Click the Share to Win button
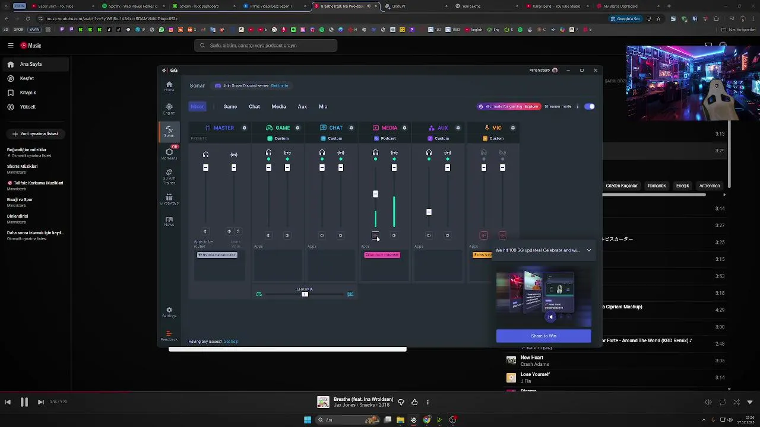 tap(544, 336)
